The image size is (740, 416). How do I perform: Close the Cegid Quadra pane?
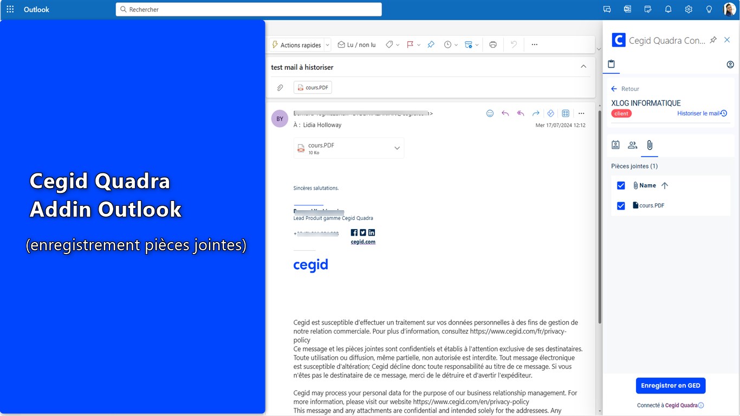point(728,40)
